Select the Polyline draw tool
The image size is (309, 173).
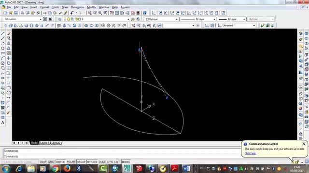[x=3, y=43]
